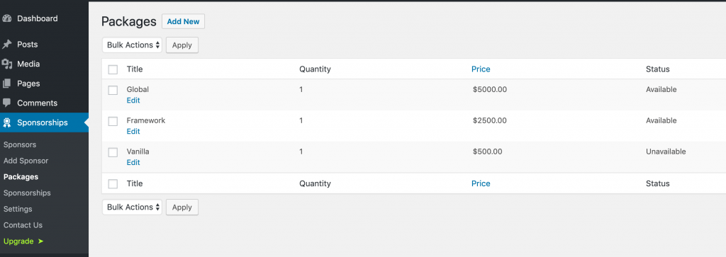Tick the checkbox for Global package
726x257 pixels.
pyautogui.click(x=113, y=90)
